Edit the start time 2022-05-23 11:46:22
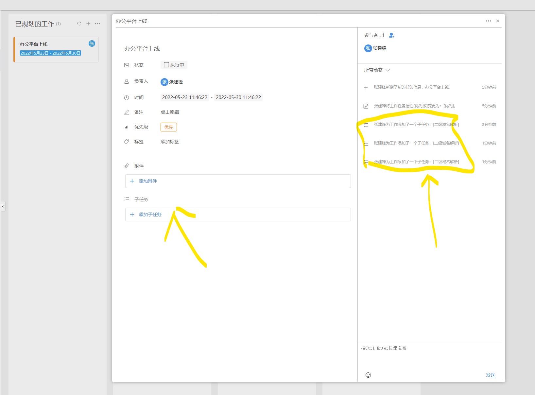 tap(185, 97)
